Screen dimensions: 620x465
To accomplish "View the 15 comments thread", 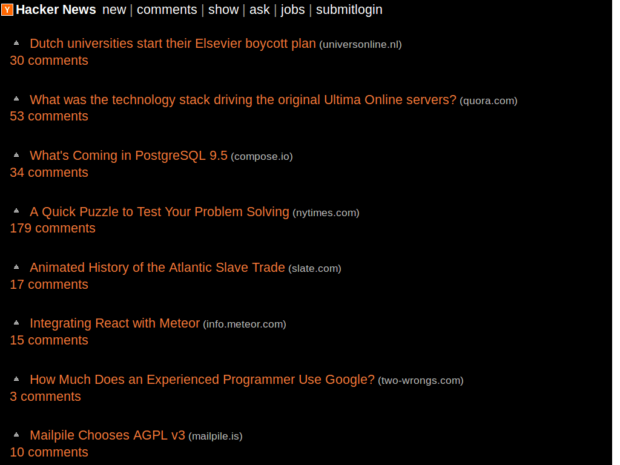I will click(x=49, y=340).
